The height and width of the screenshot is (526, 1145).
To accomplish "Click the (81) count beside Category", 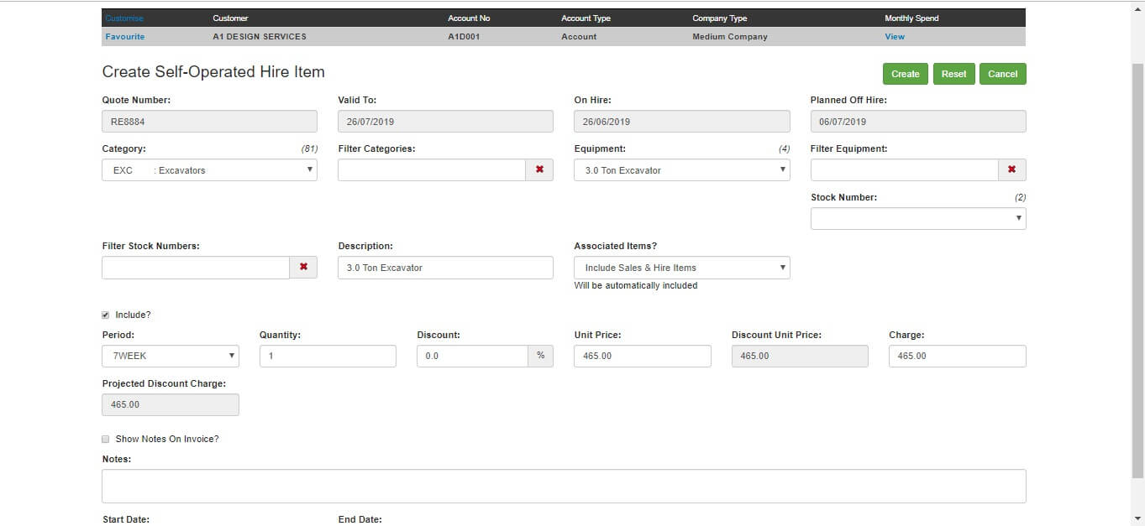I will 309,148.
